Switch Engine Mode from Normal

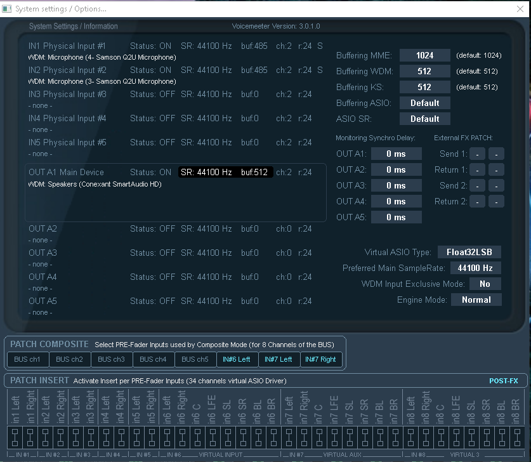coord(476,300)
